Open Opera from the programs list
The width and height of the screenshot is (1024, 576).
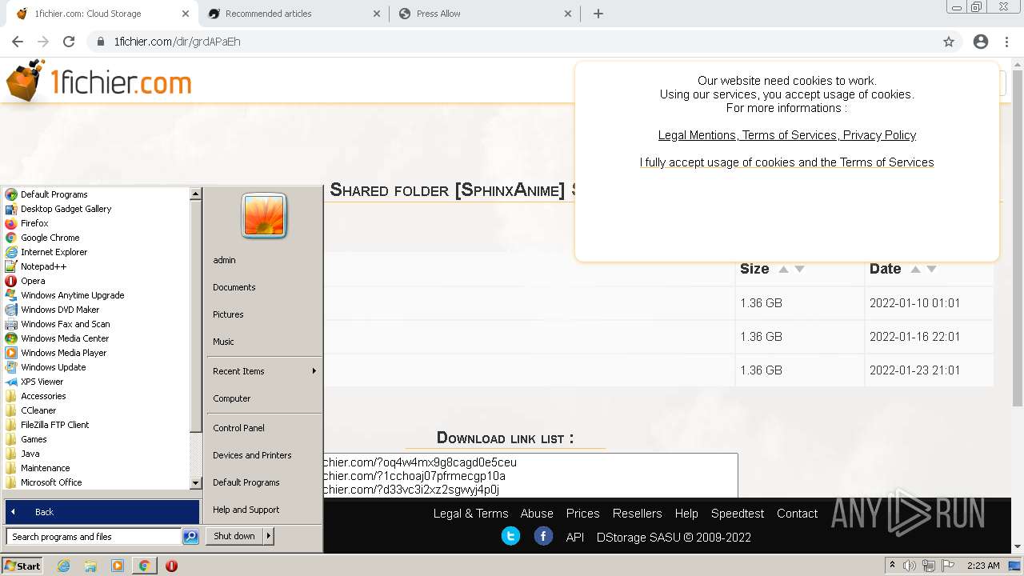33,281
